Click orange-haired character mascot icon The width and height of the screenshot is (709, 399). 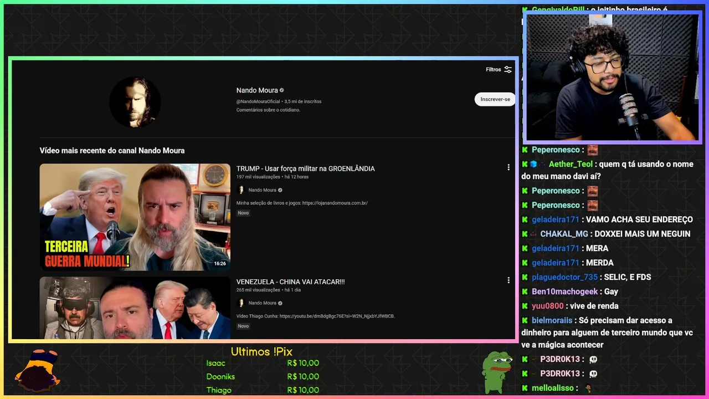click(38, 369)
